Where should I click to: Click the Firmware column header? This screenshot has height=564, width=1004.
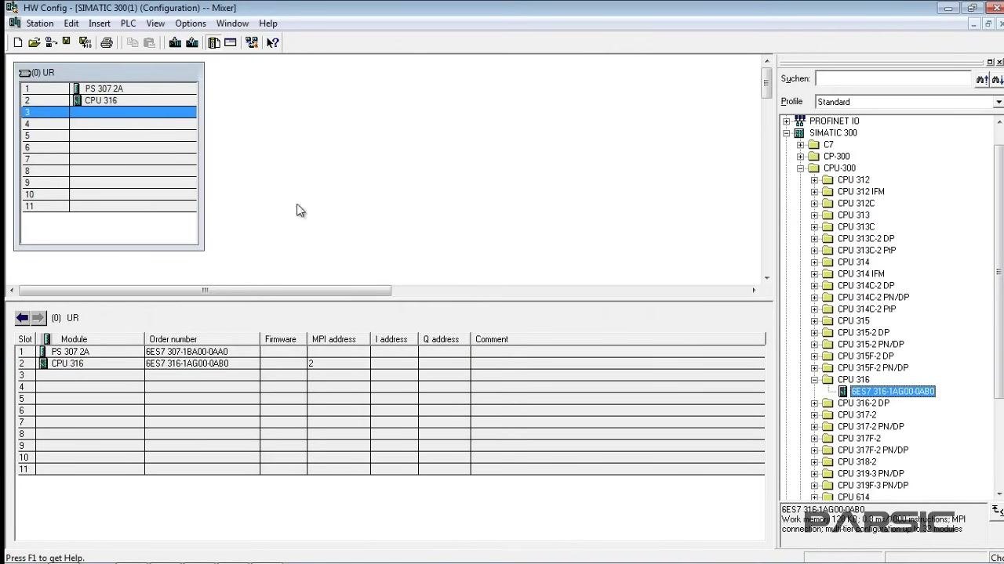click(x=283, y=339)
